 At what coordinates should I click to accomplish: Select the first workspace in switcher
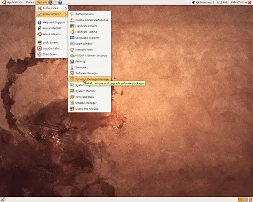click(241, 200)
